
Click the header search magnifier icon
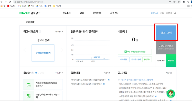(x=175, y=13)
